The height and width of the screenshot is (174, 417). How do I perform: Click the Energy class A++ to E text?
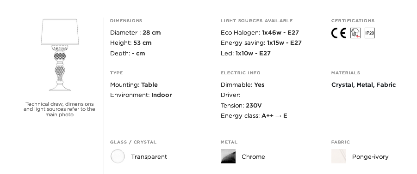coord(254,116)
